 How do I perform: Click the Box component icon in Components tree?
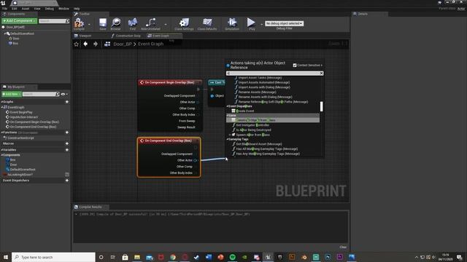click(10, 44)
